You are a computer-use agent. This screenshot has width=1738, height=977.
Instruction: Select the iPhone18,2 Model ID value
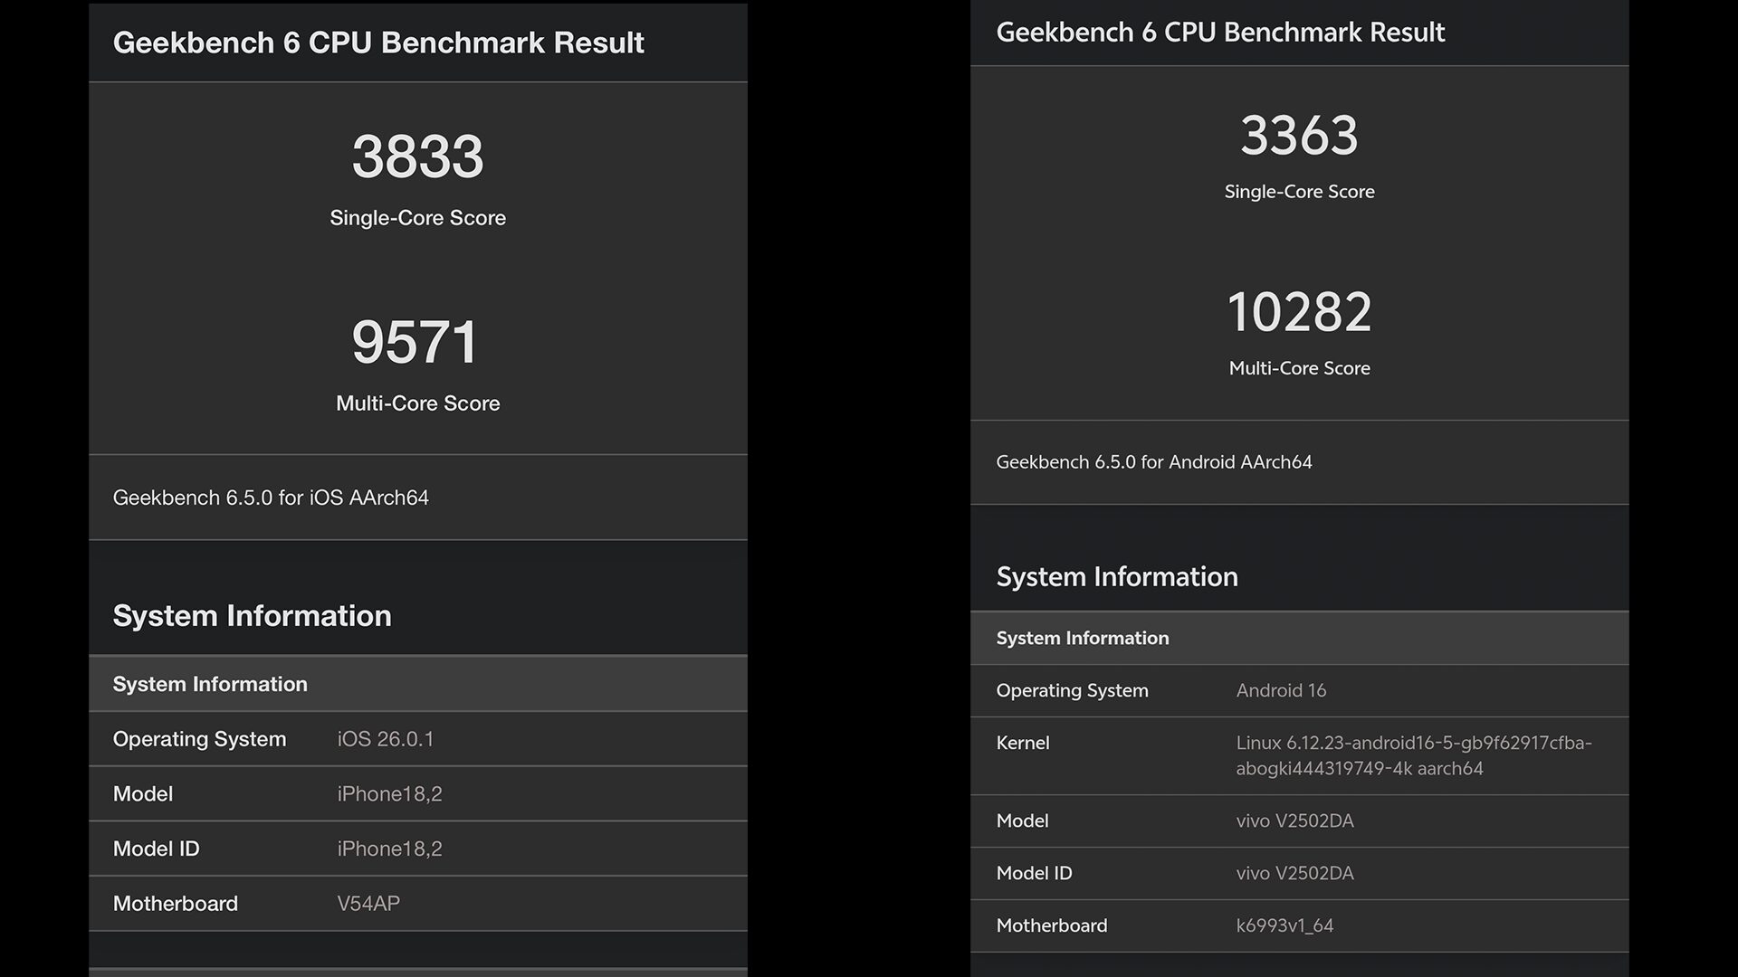tap(389, 849)
